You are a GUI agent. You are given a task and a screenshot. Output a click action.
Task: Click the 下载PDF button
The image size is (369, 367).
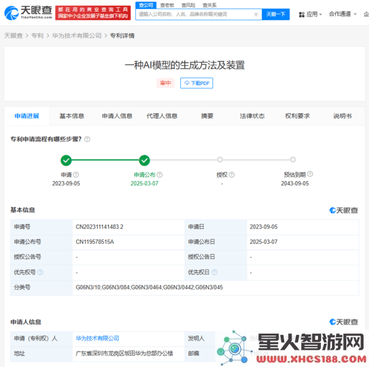coord(197,83)
